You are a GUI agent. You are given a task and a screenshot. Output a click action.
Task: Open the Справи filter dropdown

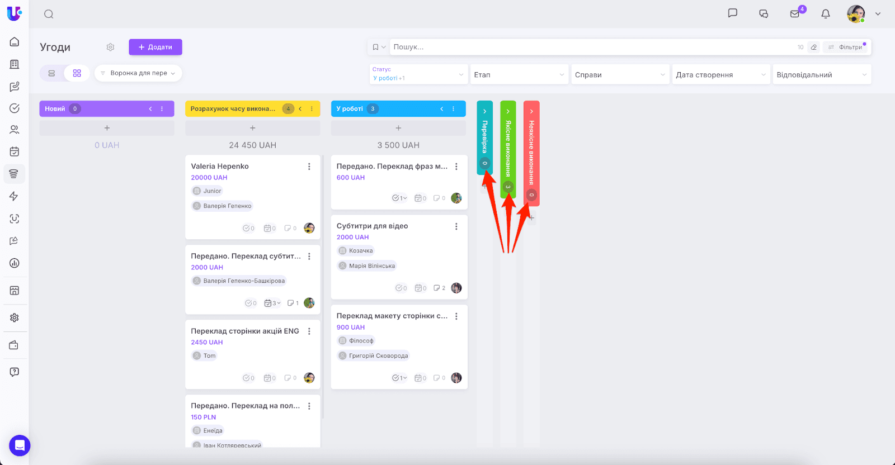[620, 74]
